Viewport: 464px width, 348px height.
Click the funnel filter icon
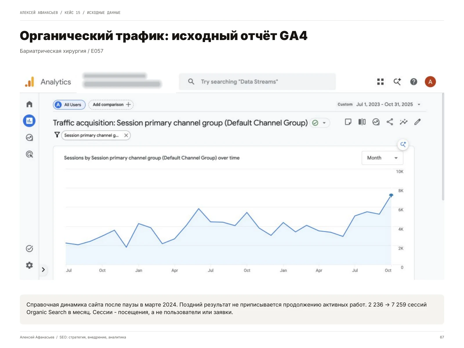(x=57, y=135)
